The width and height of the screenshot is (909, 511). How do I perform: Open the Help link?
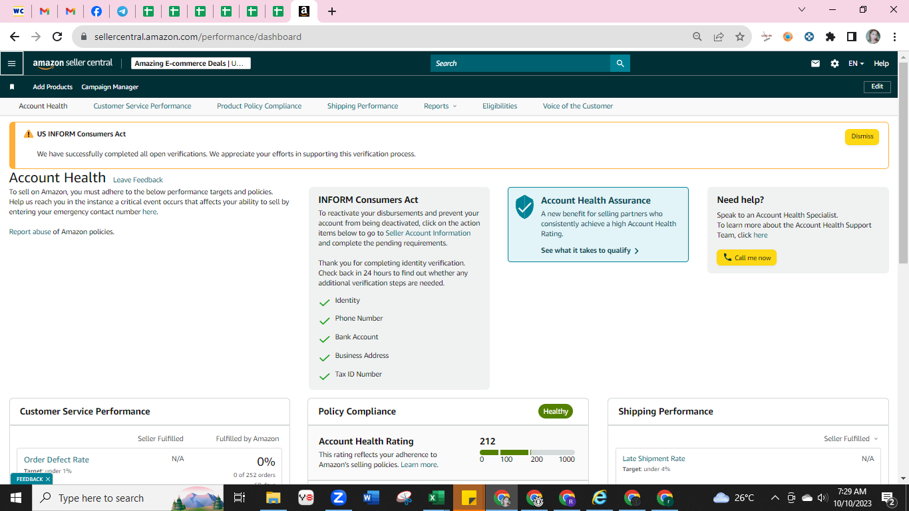tap(881, 63)
